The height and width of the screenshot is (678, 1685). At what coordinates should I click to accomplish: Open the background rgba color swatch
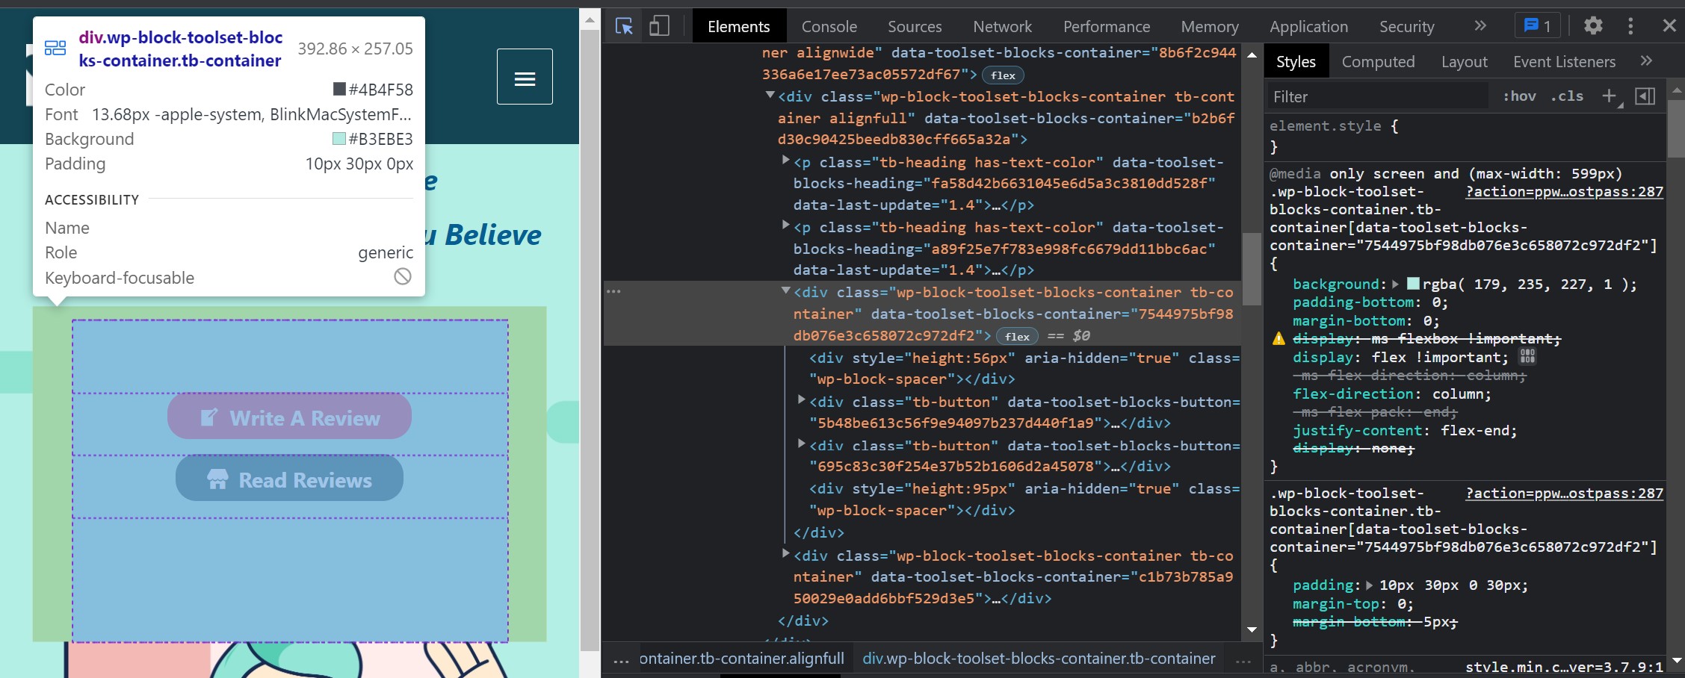(x=1413, y=284)
